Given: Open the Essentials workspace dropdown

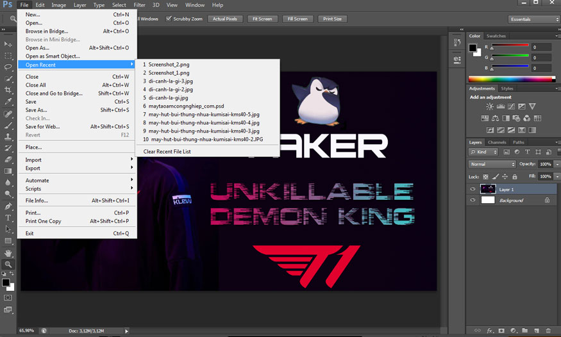Looking at the screenshot, I should (533, 19).
